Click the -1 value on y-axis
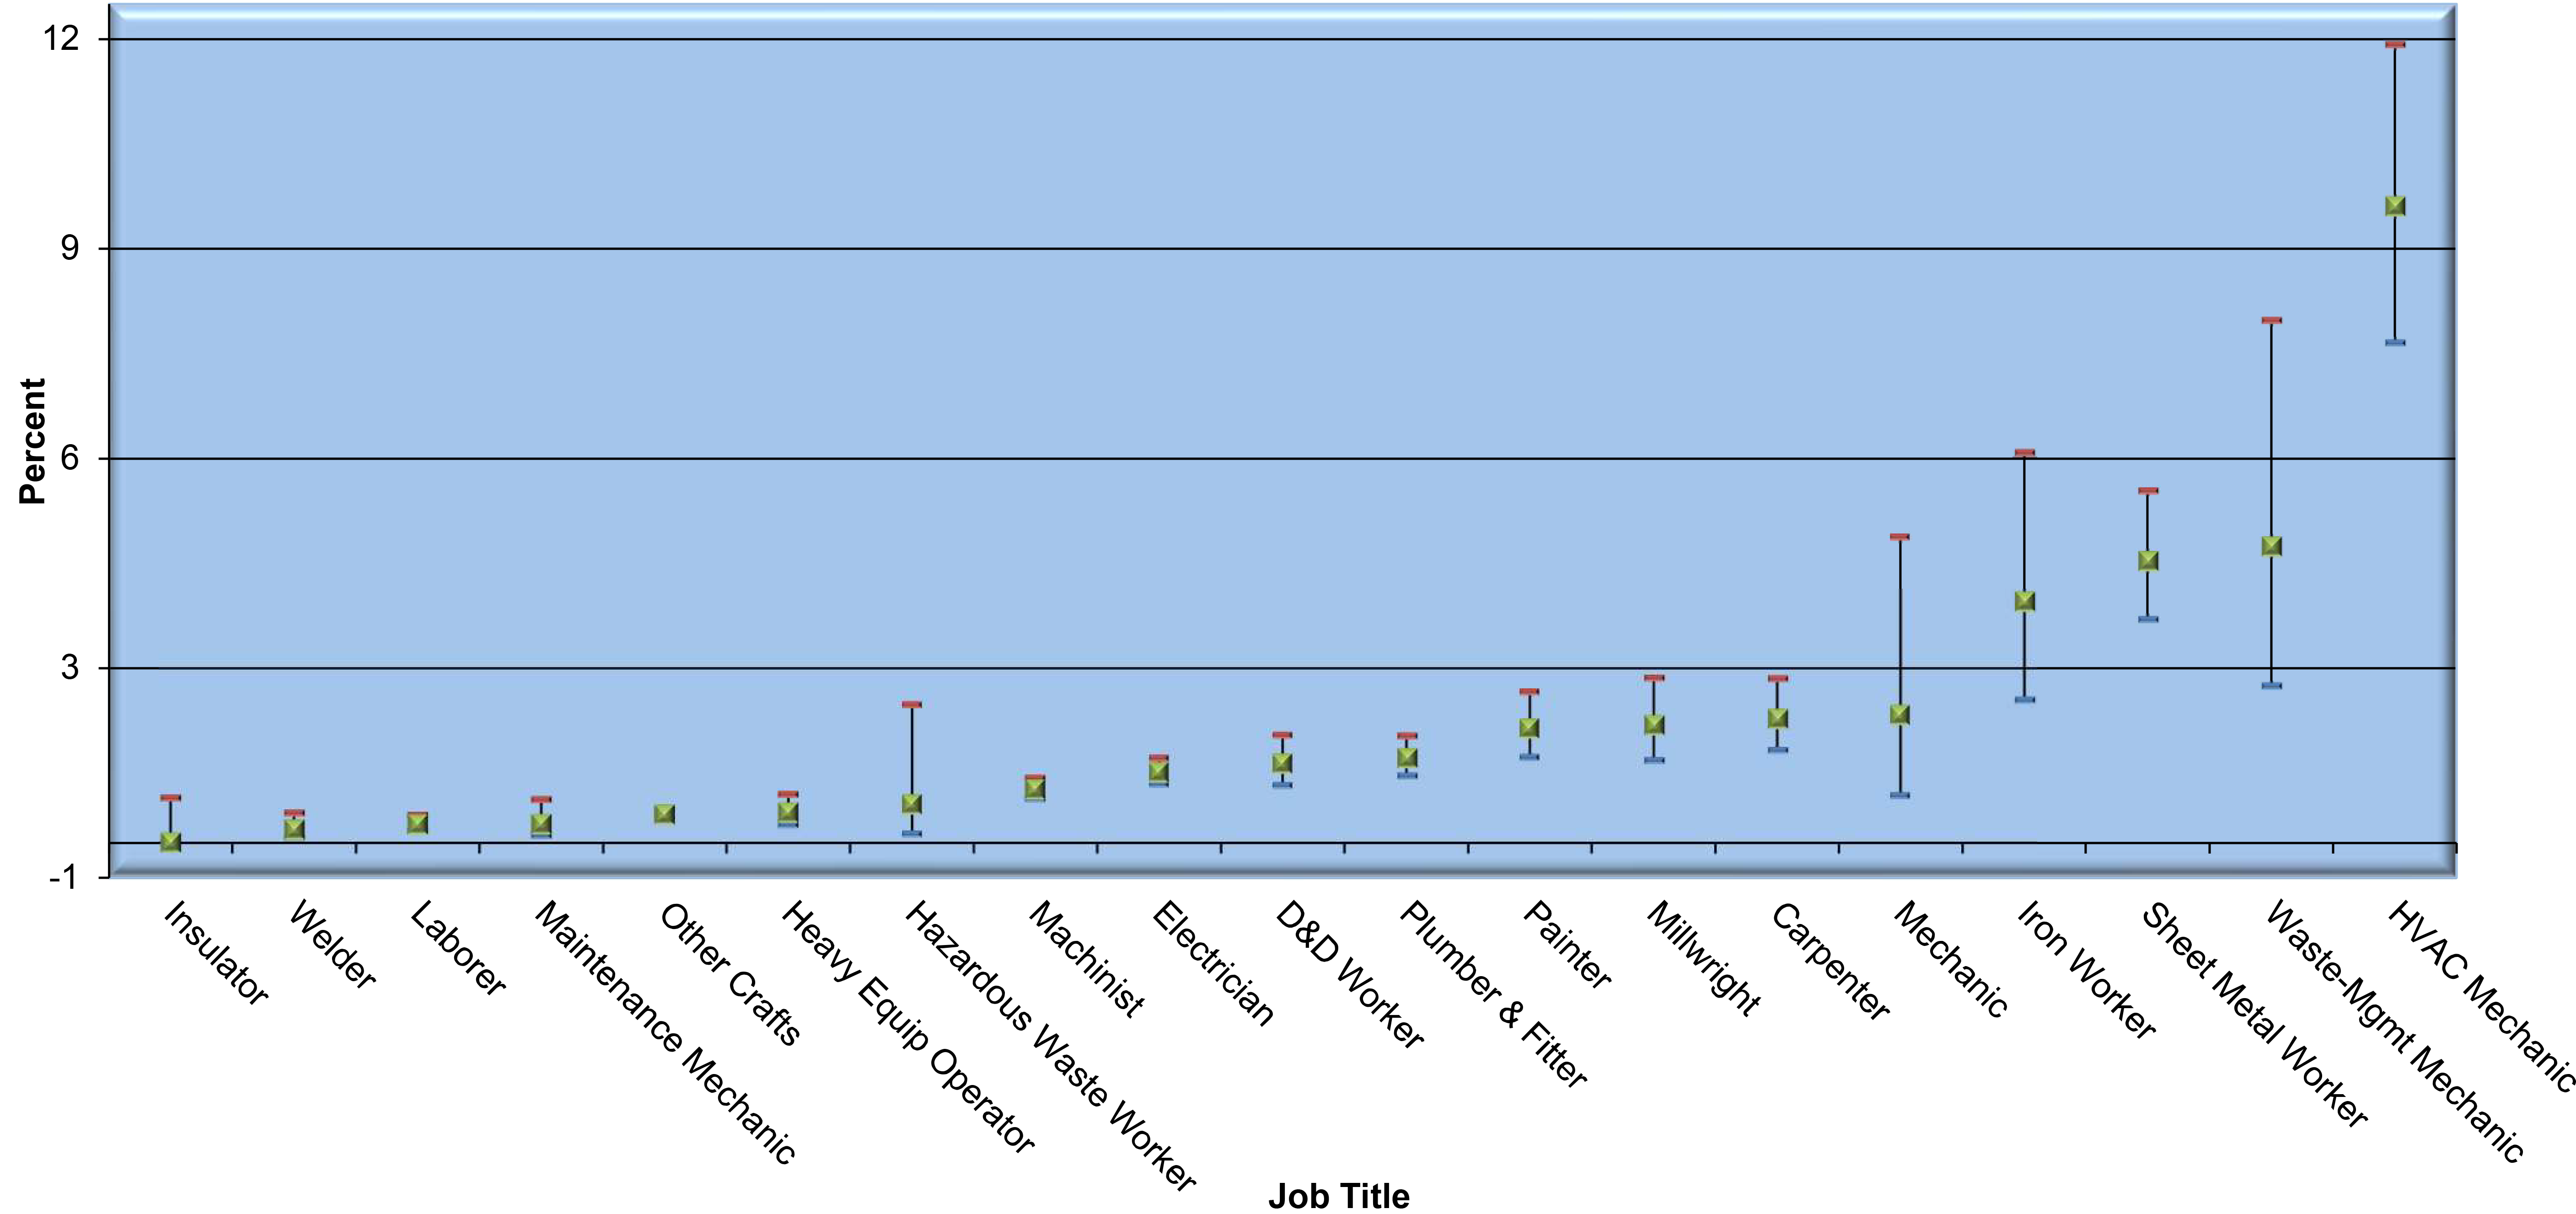Screen dimensions: 2576x1214 [63, 877]
